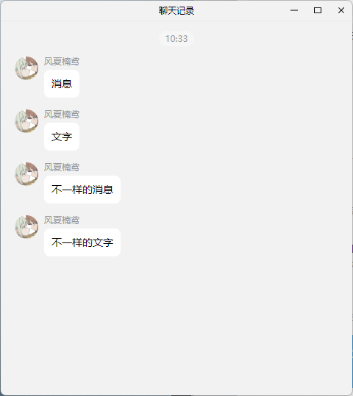The height and width of the screenshot is (396, 353).
Task: Click sender name 风夏楠鸢 above '文字'
Action: pos(62,115)
